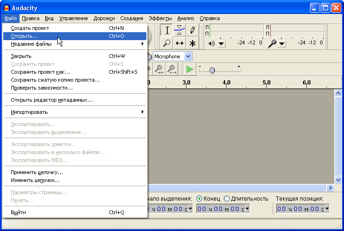Select the Draw pencil tool
344x231 pixels.
pyautogui.click(x=193, y=30)
